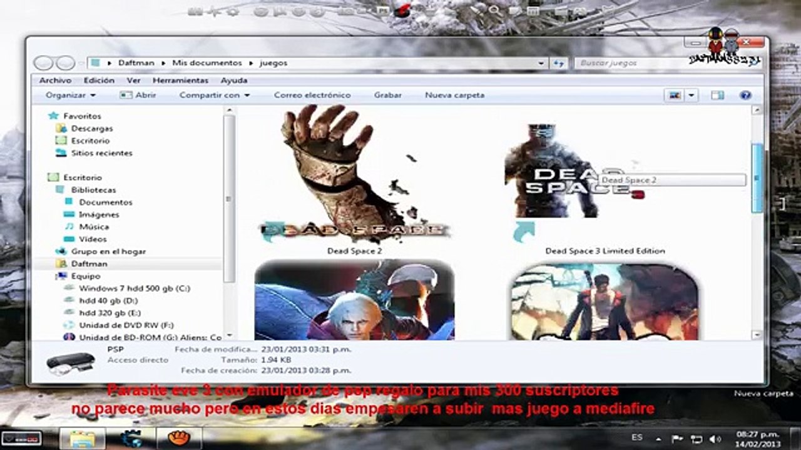
Task: Show hidden tray icons arrow
Action: [x=657, y=438]
